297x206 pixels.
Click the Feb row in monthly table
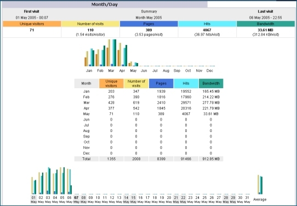point(148,97)
